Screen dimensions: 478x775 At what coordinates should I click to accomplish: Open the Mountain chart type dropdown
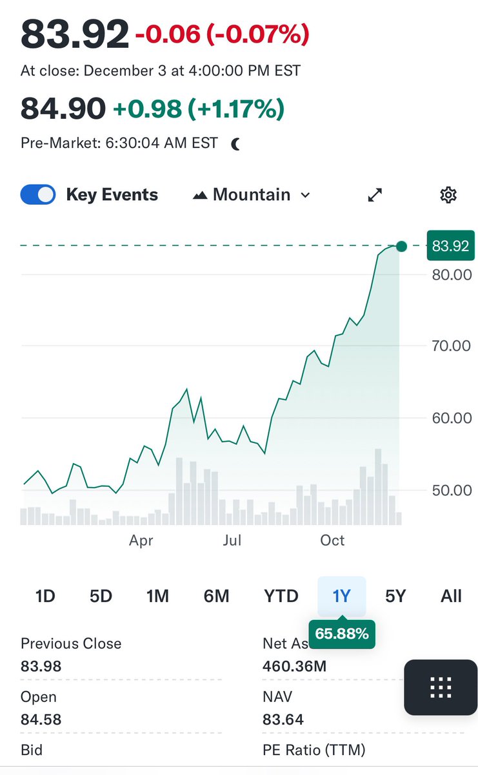pos(252,195)
